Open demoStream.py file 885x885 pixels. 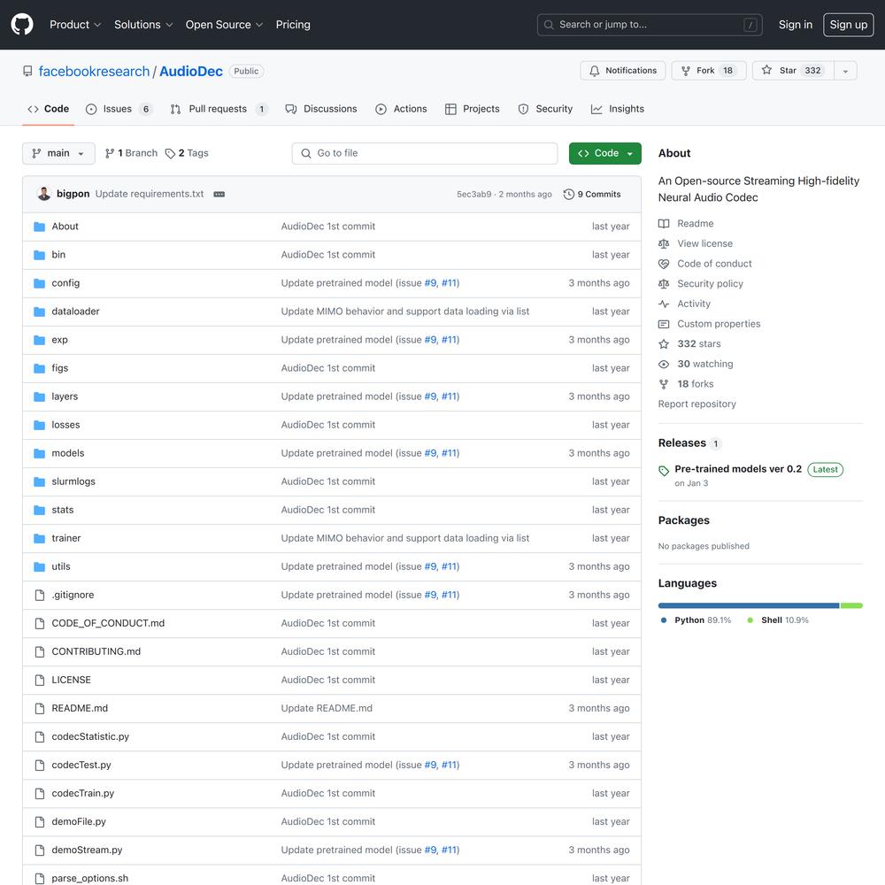click(87, 850)
